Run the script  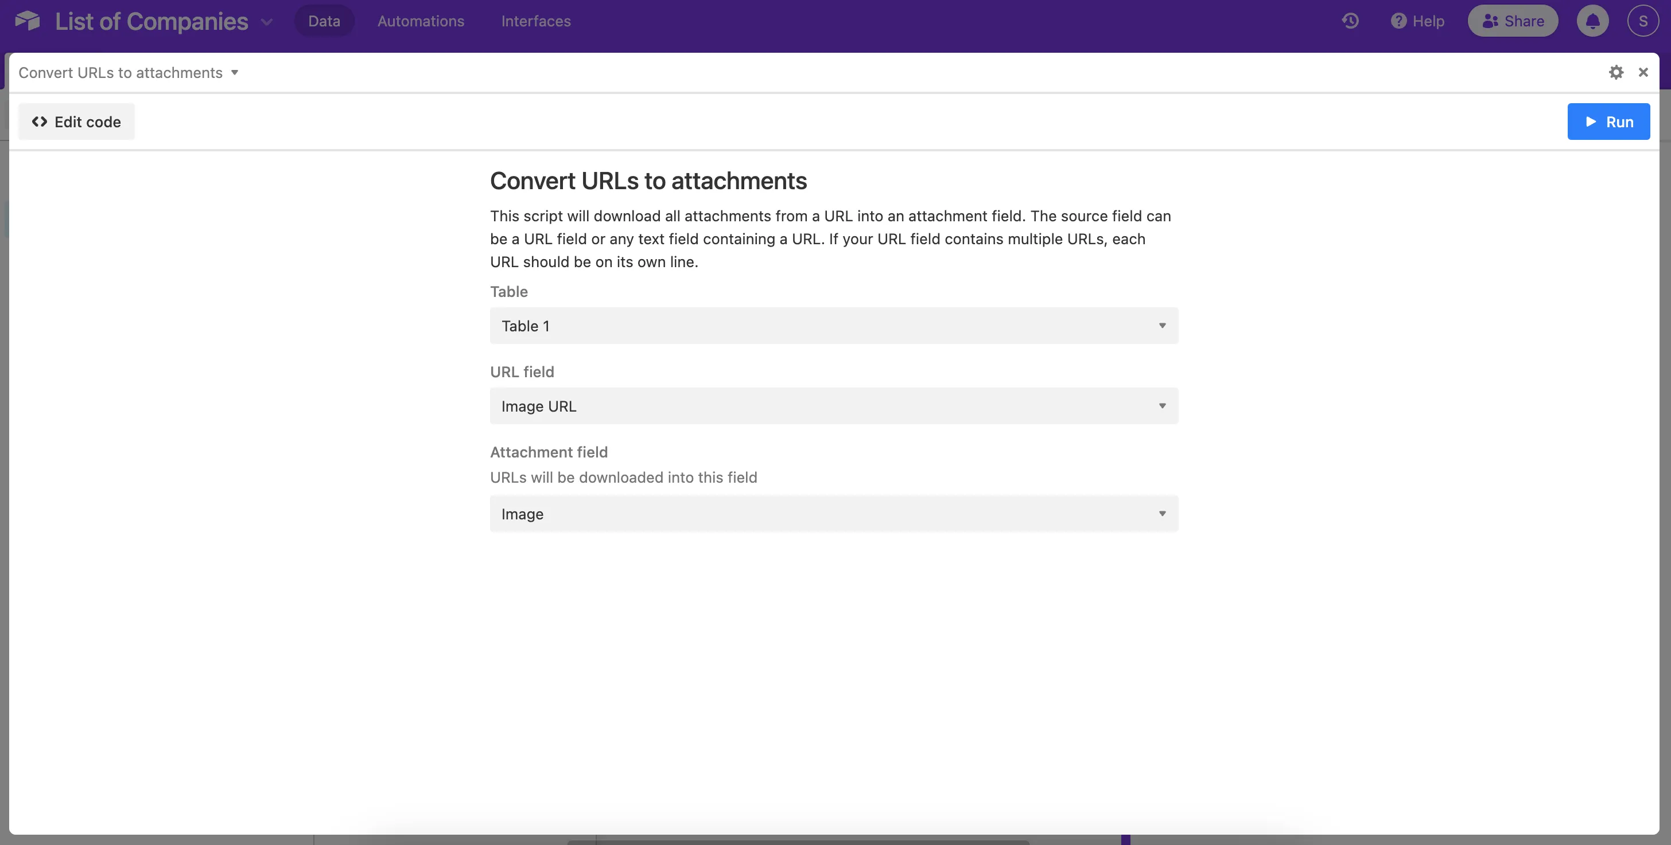(1608, 121)
